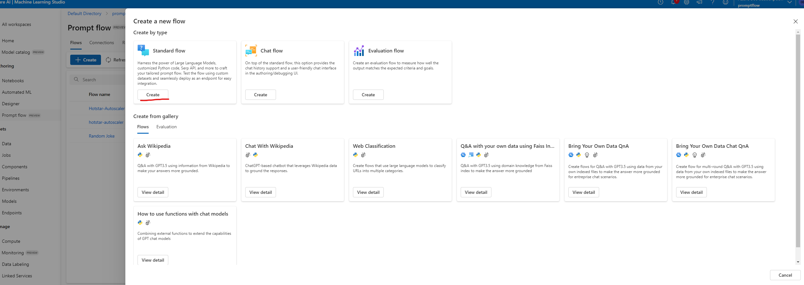This screenshot has height=285, width=804.
Task: Open the Connections tab on Prompt flow page
Action: tap(102, 43)
